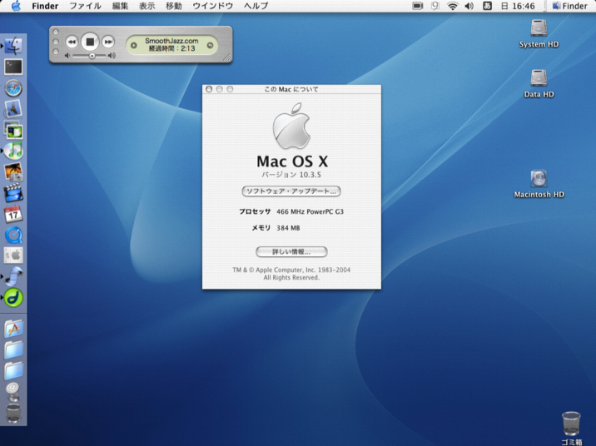Click the iTunes volume slider knob
Viewport: 596px width, 446px height.
tap(92, 56)
